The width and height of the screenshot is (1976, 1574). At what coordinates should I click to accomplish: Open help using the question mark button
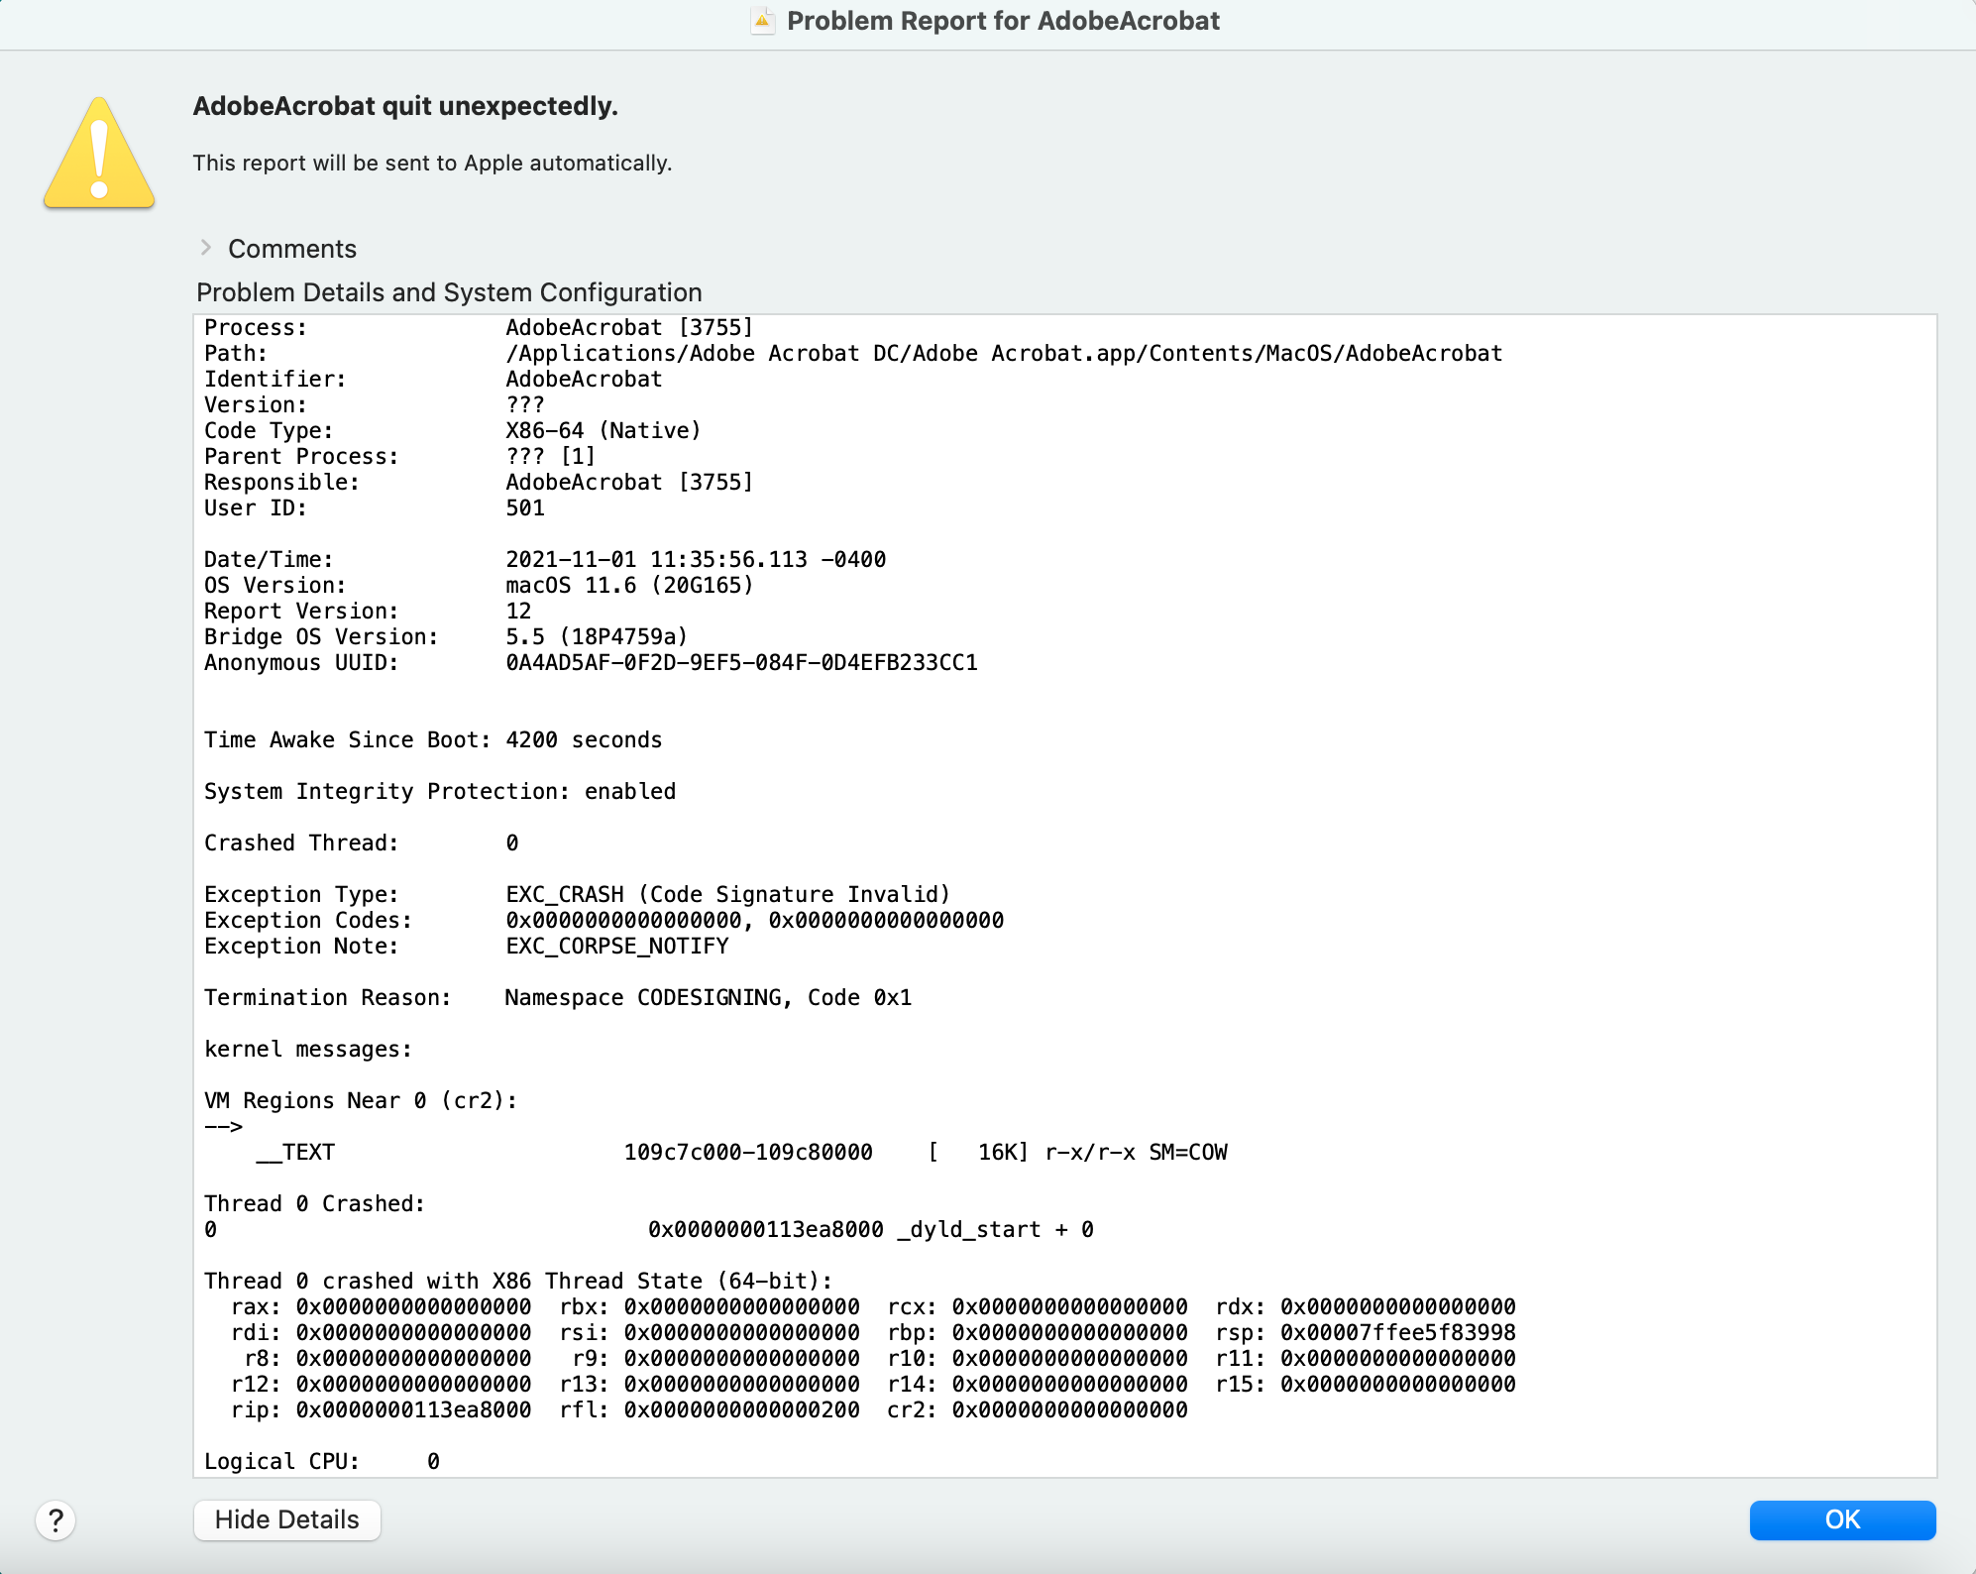click(55, 1520)
